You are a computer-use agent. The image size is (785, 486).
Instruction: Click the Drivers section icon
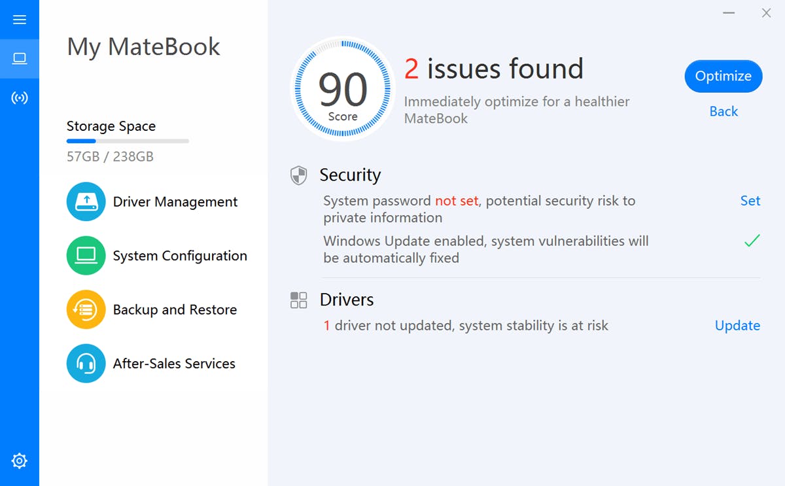[x=298, y=300]
